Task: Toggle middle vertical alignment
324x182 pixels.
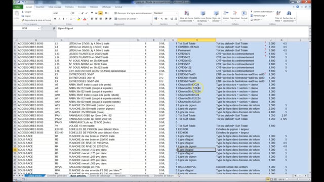Action: tap(96, 13)
